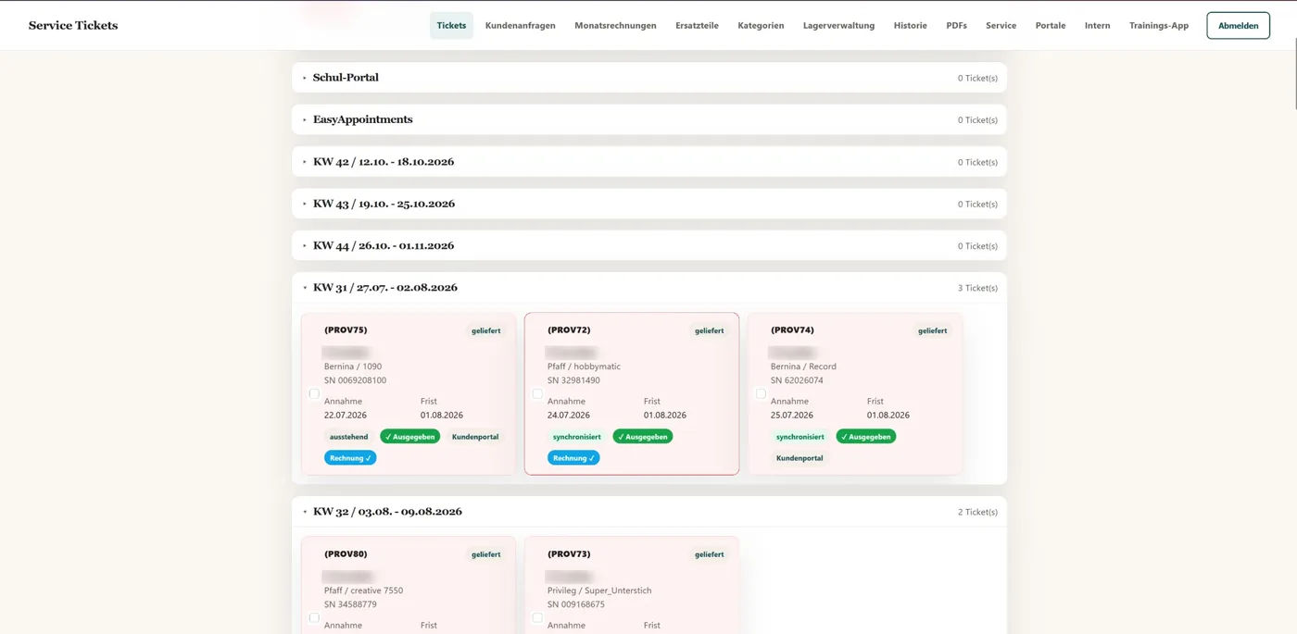Open the Kundenanfragen menu item

tap(520, 26)
